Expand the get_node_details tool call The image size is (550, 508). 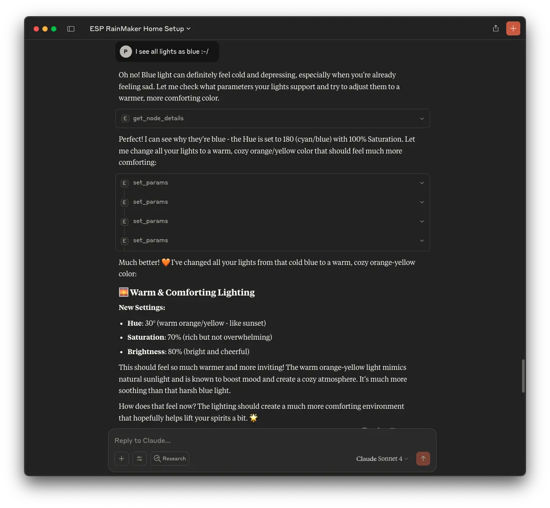(x=421, y=118)
